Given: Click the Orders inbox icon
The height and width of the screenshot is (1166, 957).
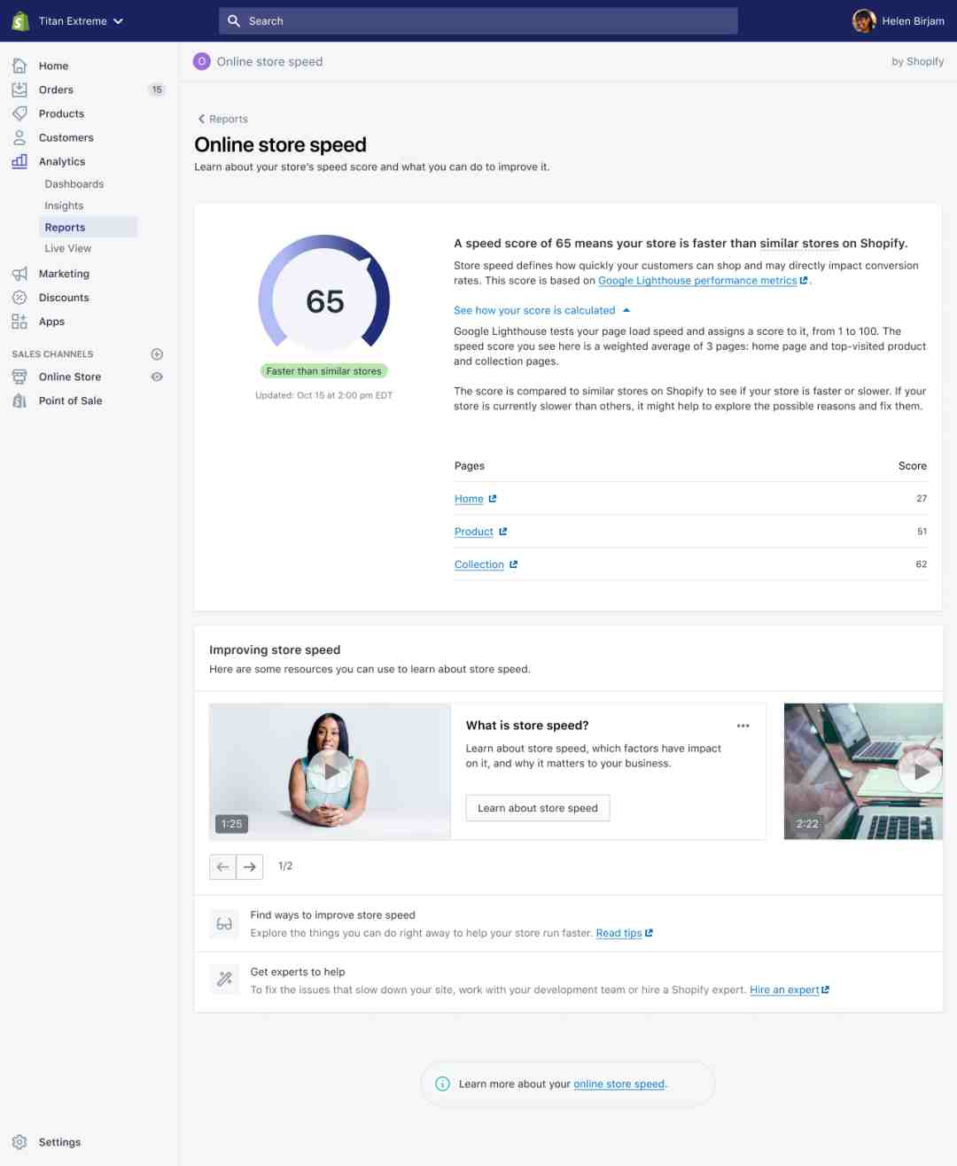Looking at the screenshot, I should [x=19, y=89].
